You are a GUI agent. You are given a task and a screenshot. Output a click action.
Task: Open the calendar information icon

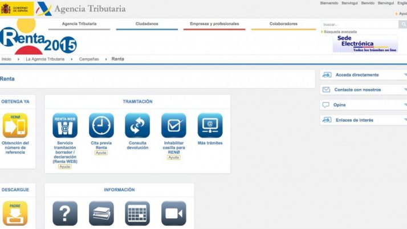coord(137,213)
